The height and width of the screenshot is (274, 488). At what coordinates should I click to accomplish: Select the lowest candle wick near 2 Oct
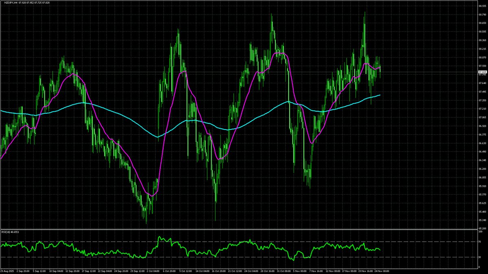tap(146, 222)
